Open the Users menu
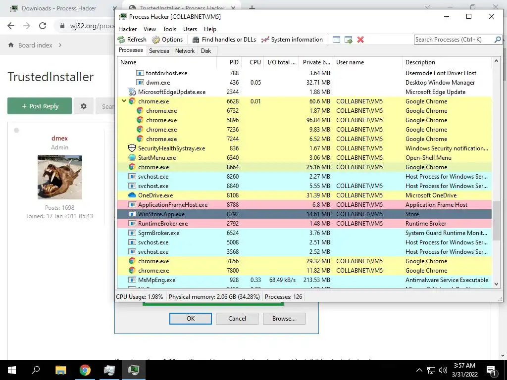Viewport: 507px width, 380px height. point(190,29)
